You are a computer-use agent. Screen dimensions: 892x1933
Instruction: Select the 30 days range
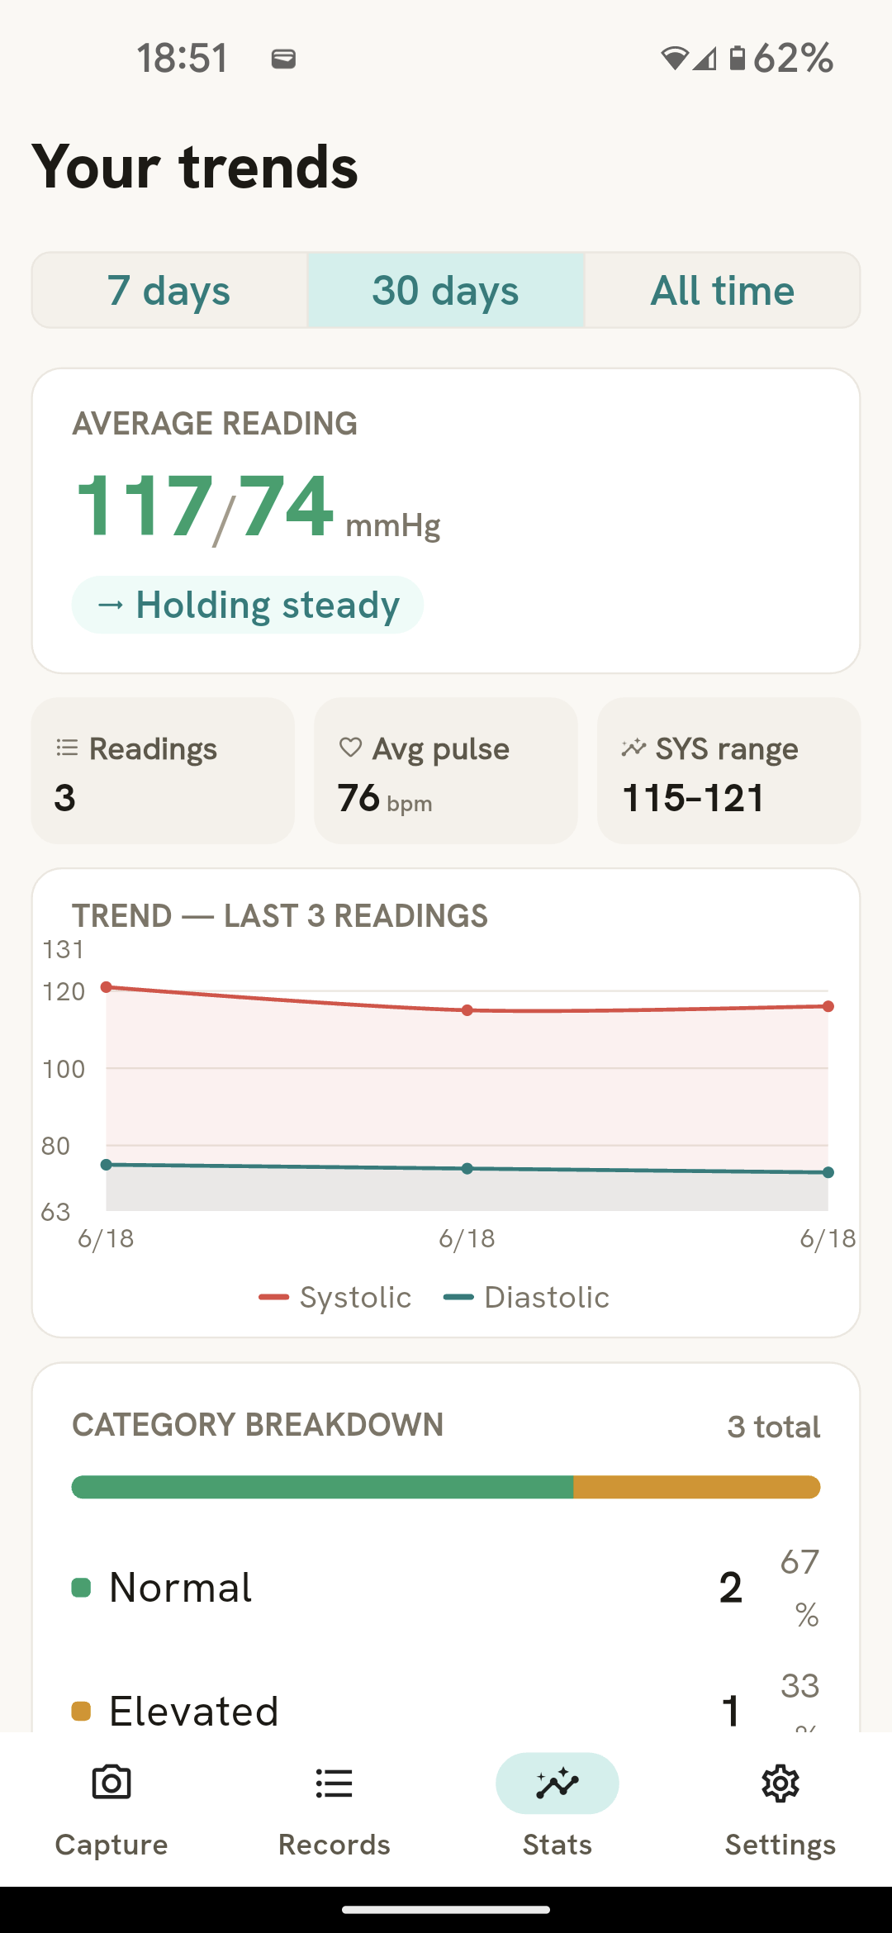[x=446, y=290]
